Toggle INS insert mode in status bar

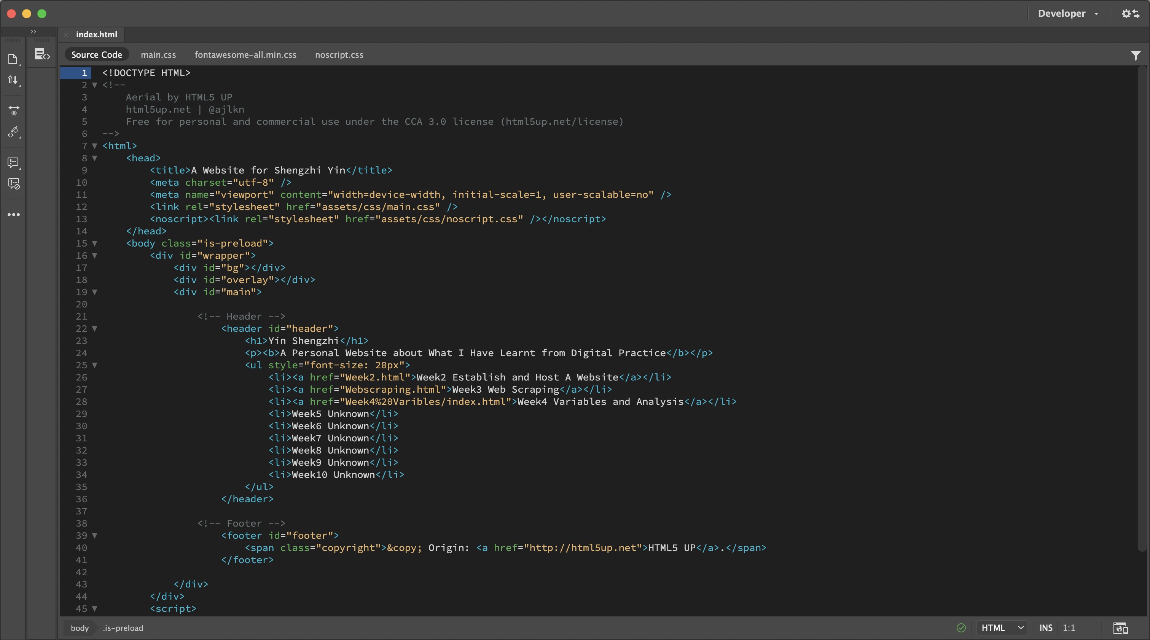click(1046, 627)
